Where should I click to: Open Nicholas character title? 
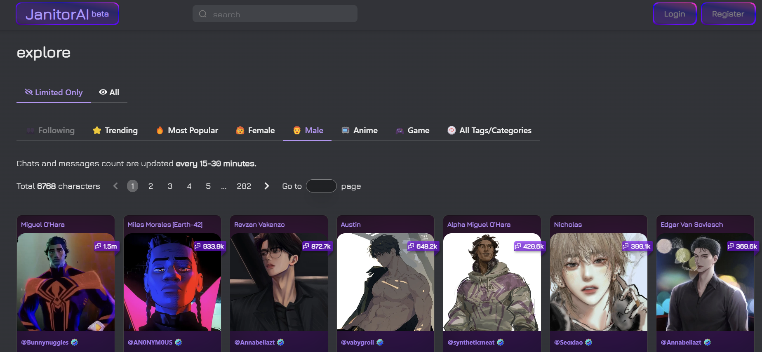click(568, 225)
